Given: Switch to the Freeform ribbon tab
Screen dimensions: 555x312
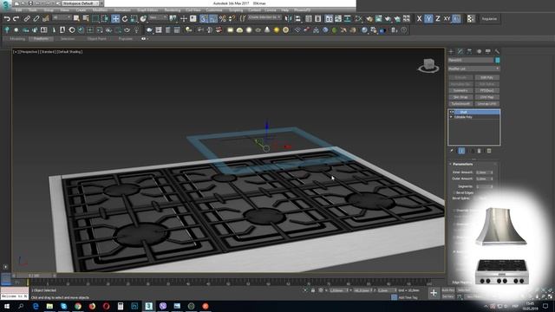Looking at the screenshot, I should [41, 38].
